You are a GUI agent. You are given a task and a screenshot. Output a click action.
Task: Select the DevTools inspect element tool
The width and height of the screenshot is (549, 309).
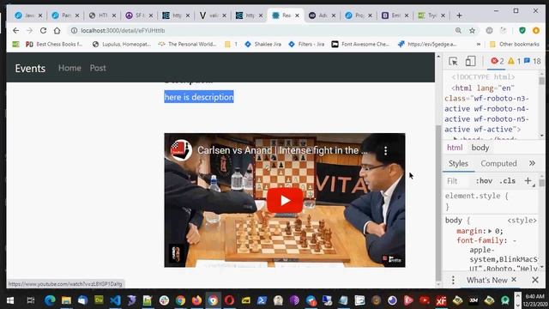[453, 61]
